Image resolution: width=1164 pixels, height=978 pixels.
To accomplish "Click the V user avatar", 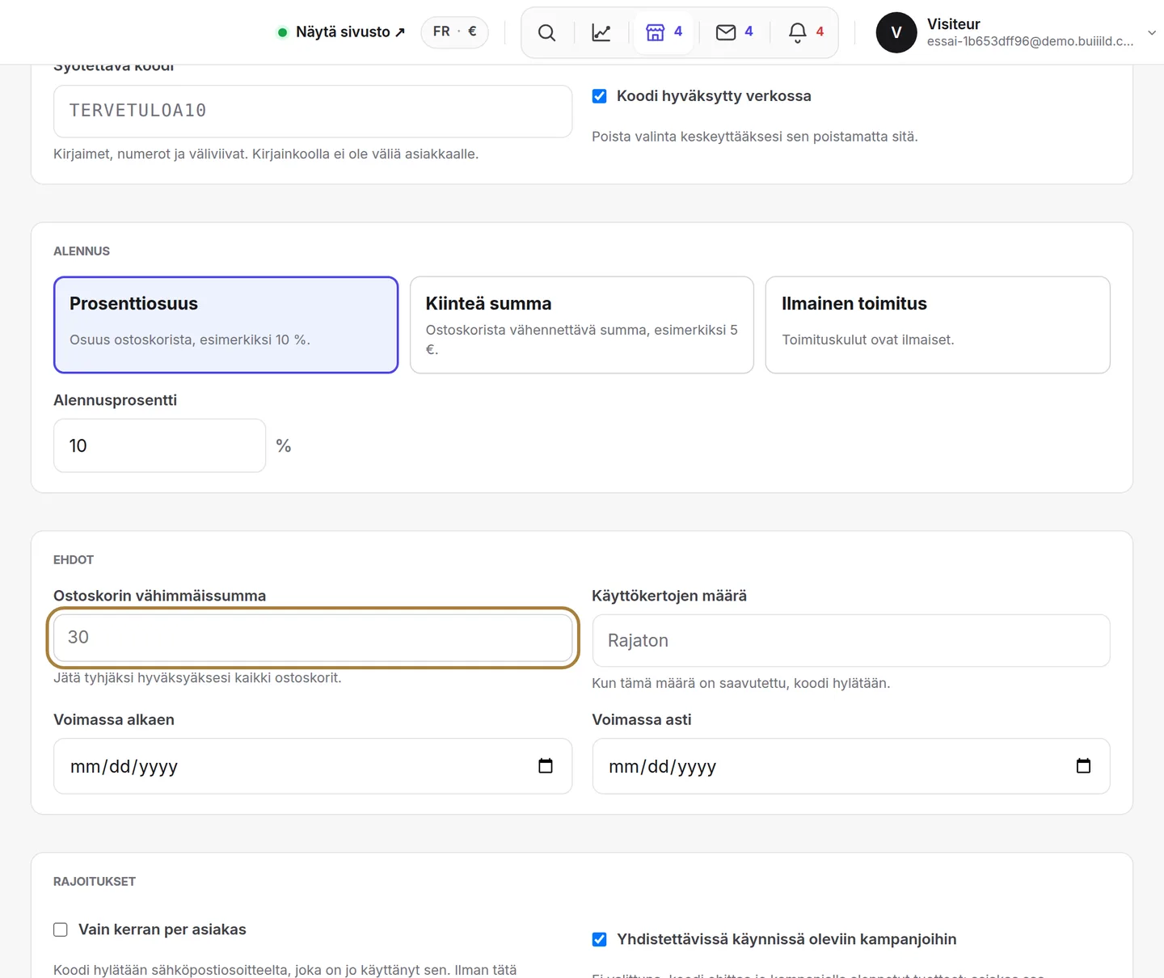I will pos(896,32).
